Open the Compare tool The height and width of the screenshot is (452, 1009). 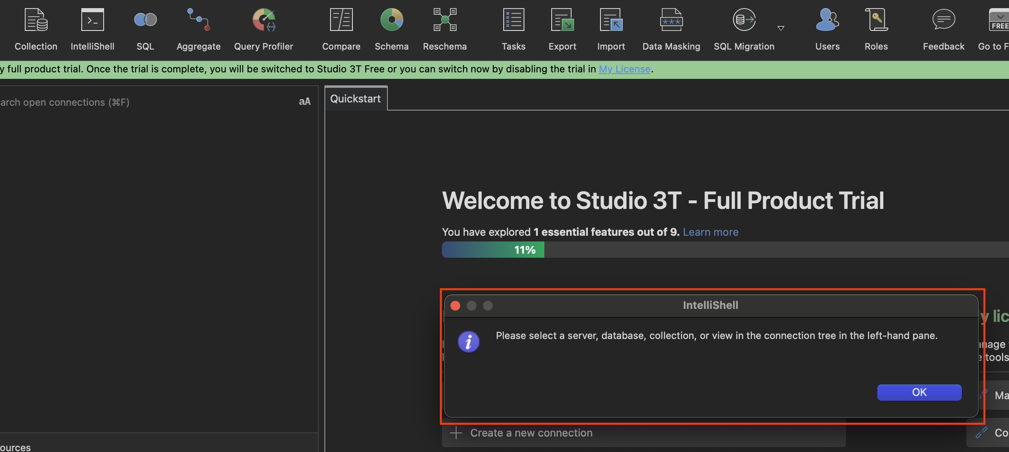click(x=341, y=30)
